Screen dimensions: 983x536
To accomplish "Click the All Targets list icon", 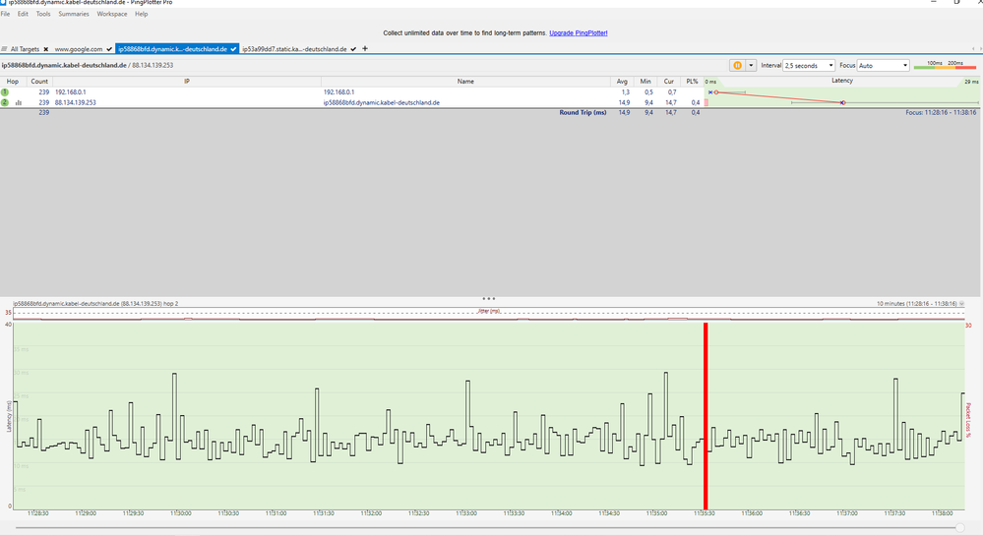I will point(4,49).
